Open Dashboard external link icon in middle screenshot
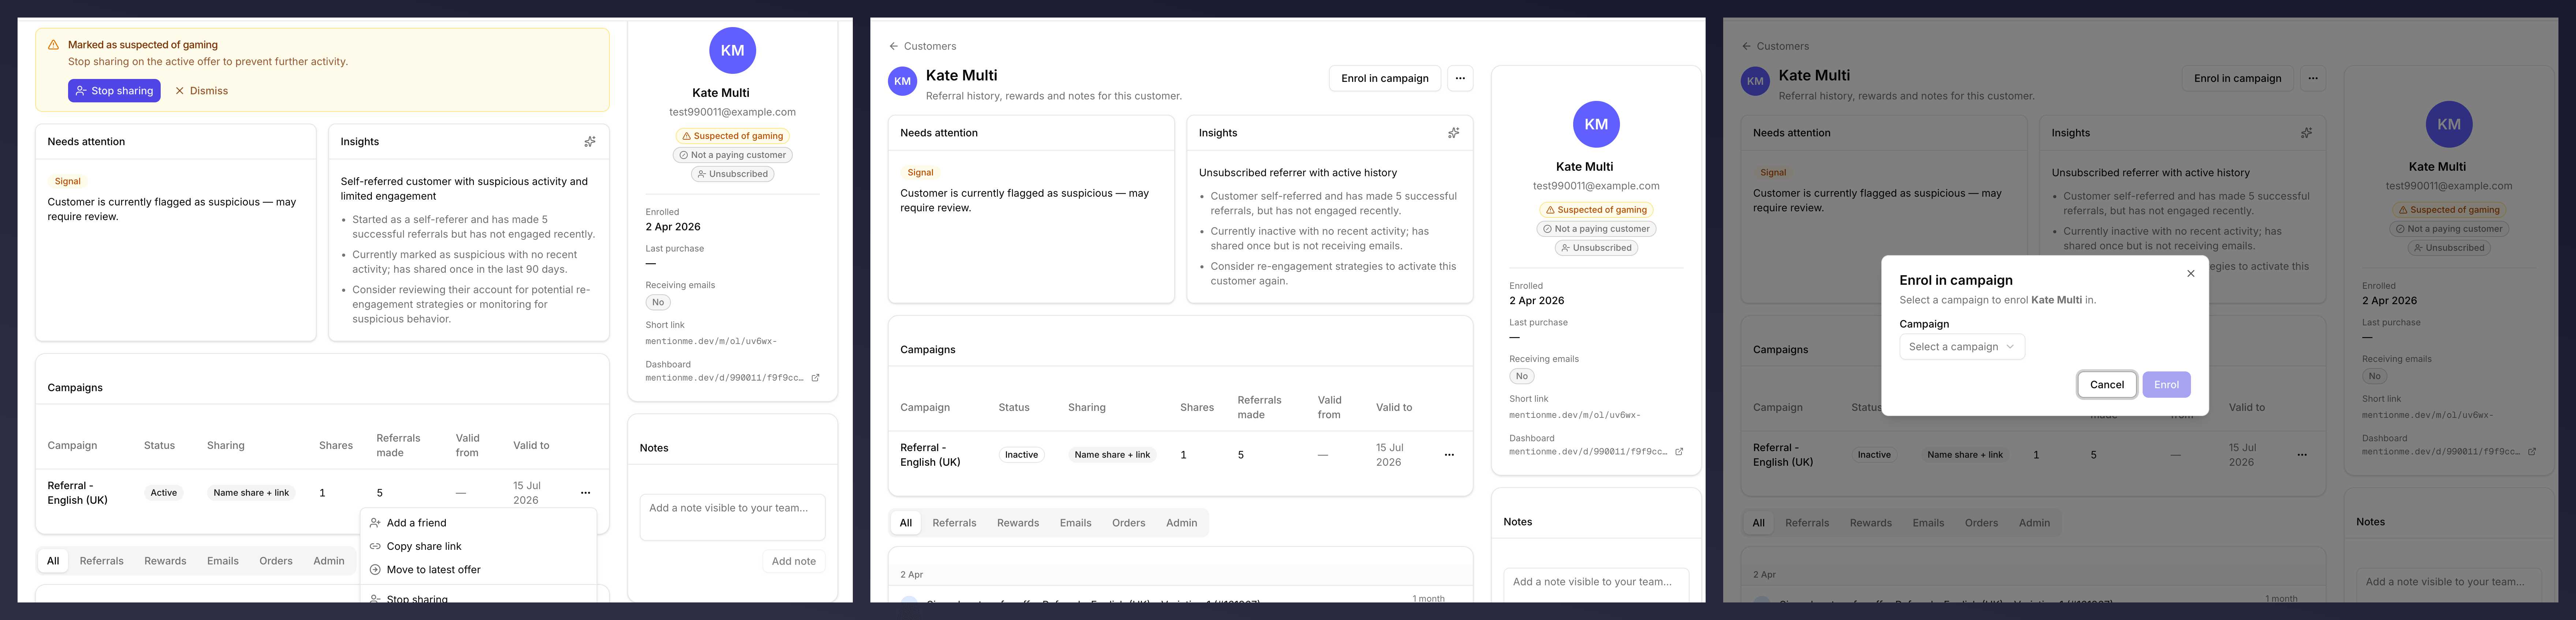The height and width of the screenshot is (620, 2576). 1679,451
